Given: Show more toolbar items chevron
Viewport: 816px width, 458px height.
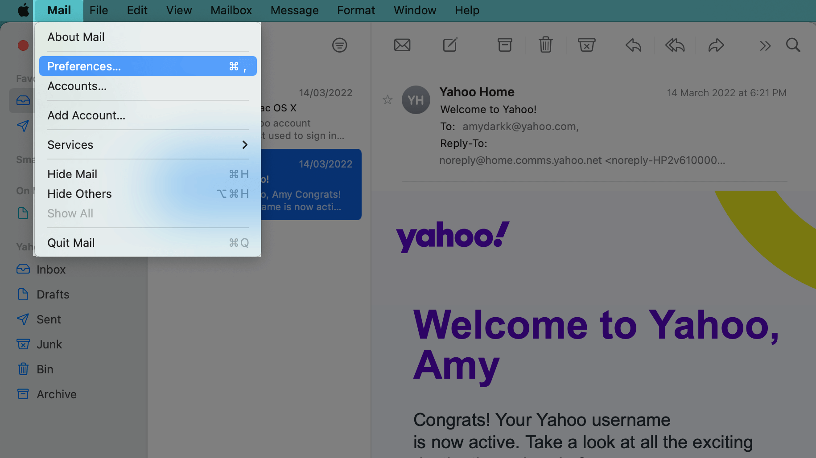Looking at the screenshot, I should pos(765,45).
